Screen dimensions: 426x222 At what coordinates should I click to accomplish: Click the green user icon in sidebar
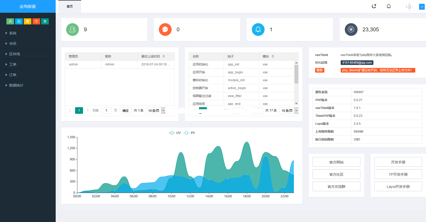[10, 21]
